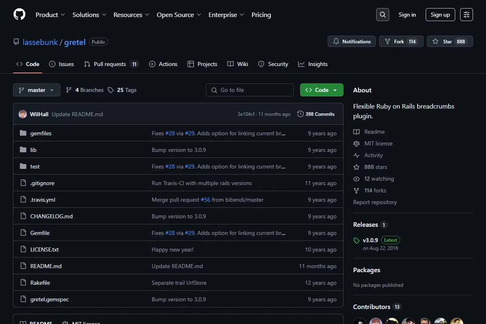Image resolution: width=486 pixels, height=324 pixels.
Task: Open the README.md file link
Action: click(46, 266)
